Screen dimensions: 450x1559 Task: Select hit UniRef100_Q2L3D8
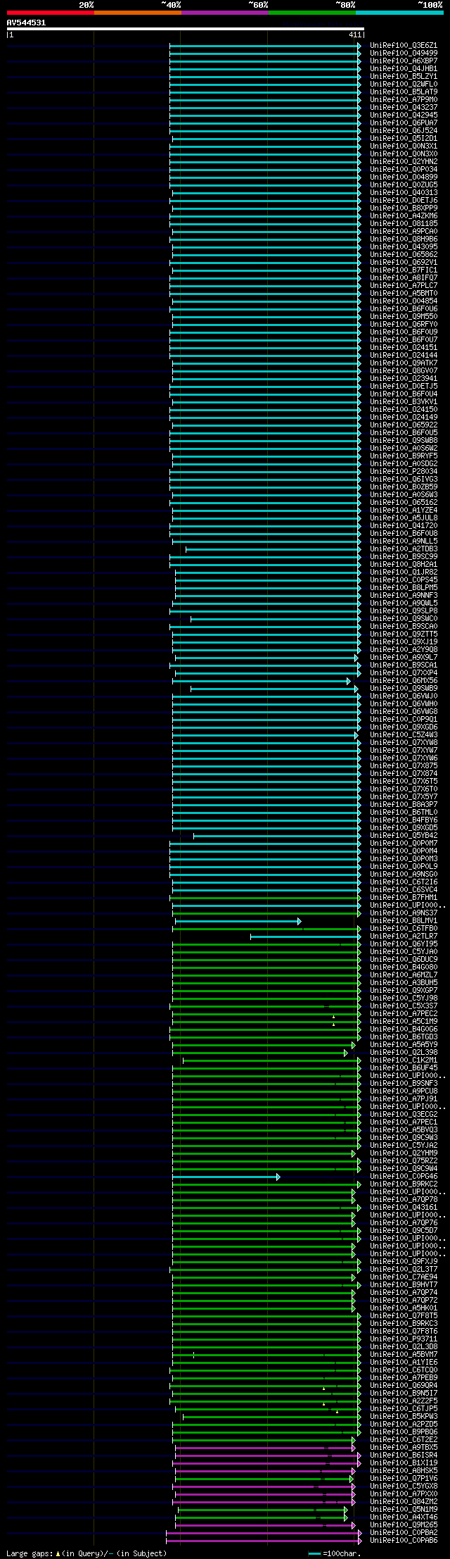404,1347
